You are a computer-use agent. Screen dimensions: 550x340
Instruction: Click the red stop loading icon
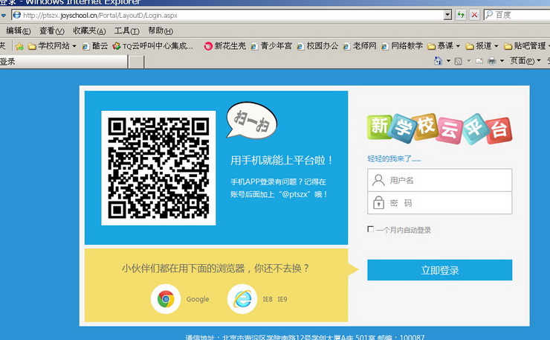pos(473,15)
